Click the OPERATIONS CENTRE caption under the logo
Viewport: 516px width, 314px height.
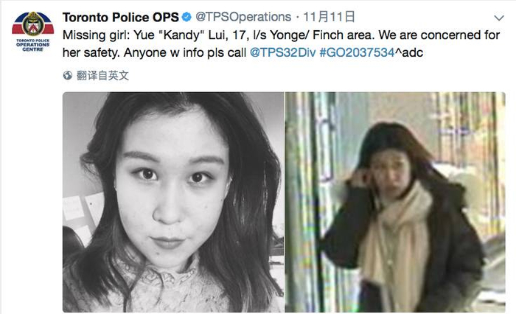[33, 45]
